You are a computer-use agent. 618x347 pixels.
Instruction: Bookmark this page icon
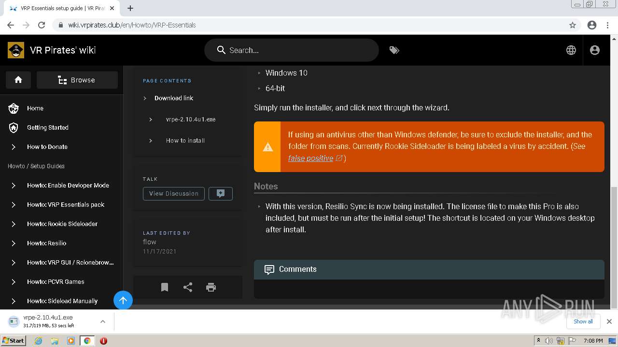click(x=165, y=287)
